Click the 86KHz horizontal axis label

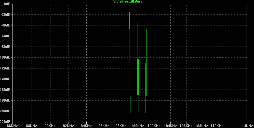pyautogui.click(x=12, y=126)
